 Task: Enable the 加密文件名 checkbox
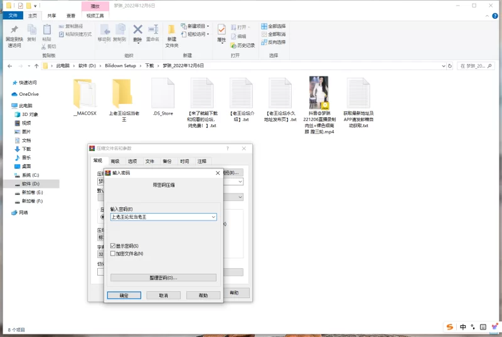point(113,254)
